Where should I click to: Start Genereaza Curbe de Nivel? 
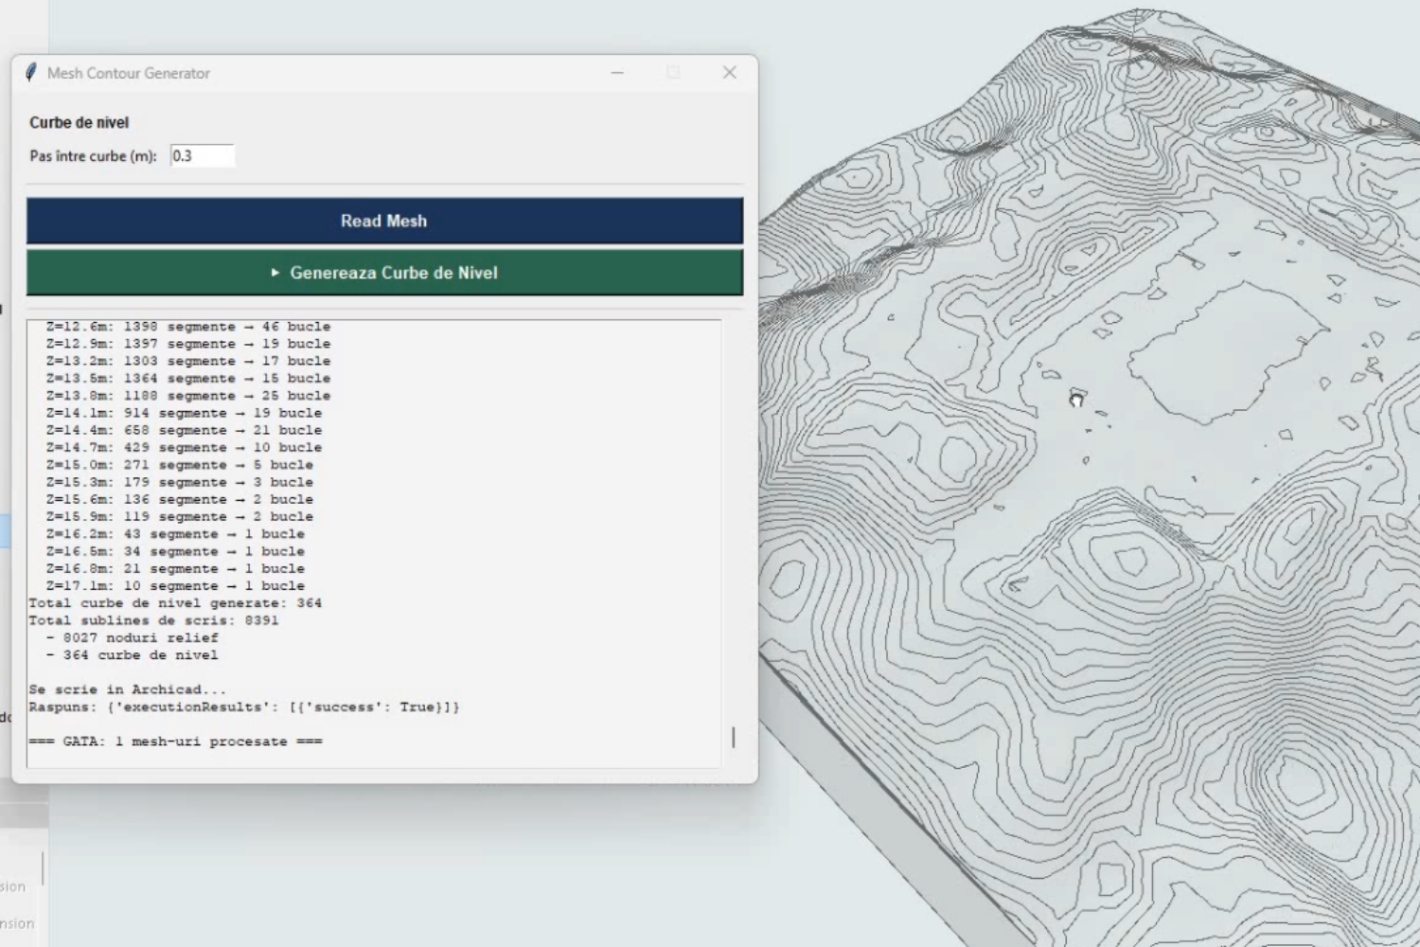click(x=384, y=273)
